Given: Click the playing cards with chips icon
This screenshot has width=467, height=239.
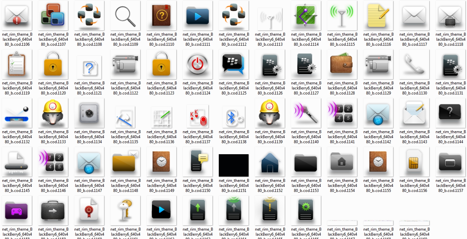Looking at the screenshot, I should point(198,116).
